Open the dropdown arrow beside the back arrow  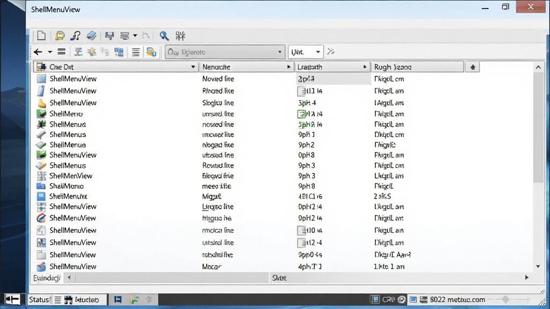(x=50, y=52)
